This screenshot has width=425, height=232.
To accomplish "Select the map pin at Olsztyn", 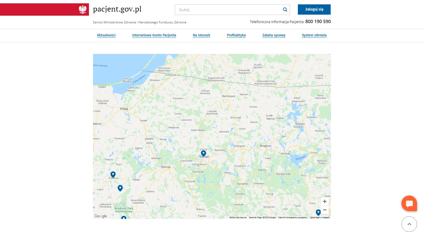I will pyautogui.click(x=204, y=154).
